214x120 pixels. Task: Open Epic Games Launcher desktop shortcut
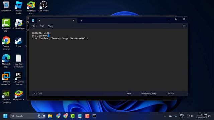point(19,79)
